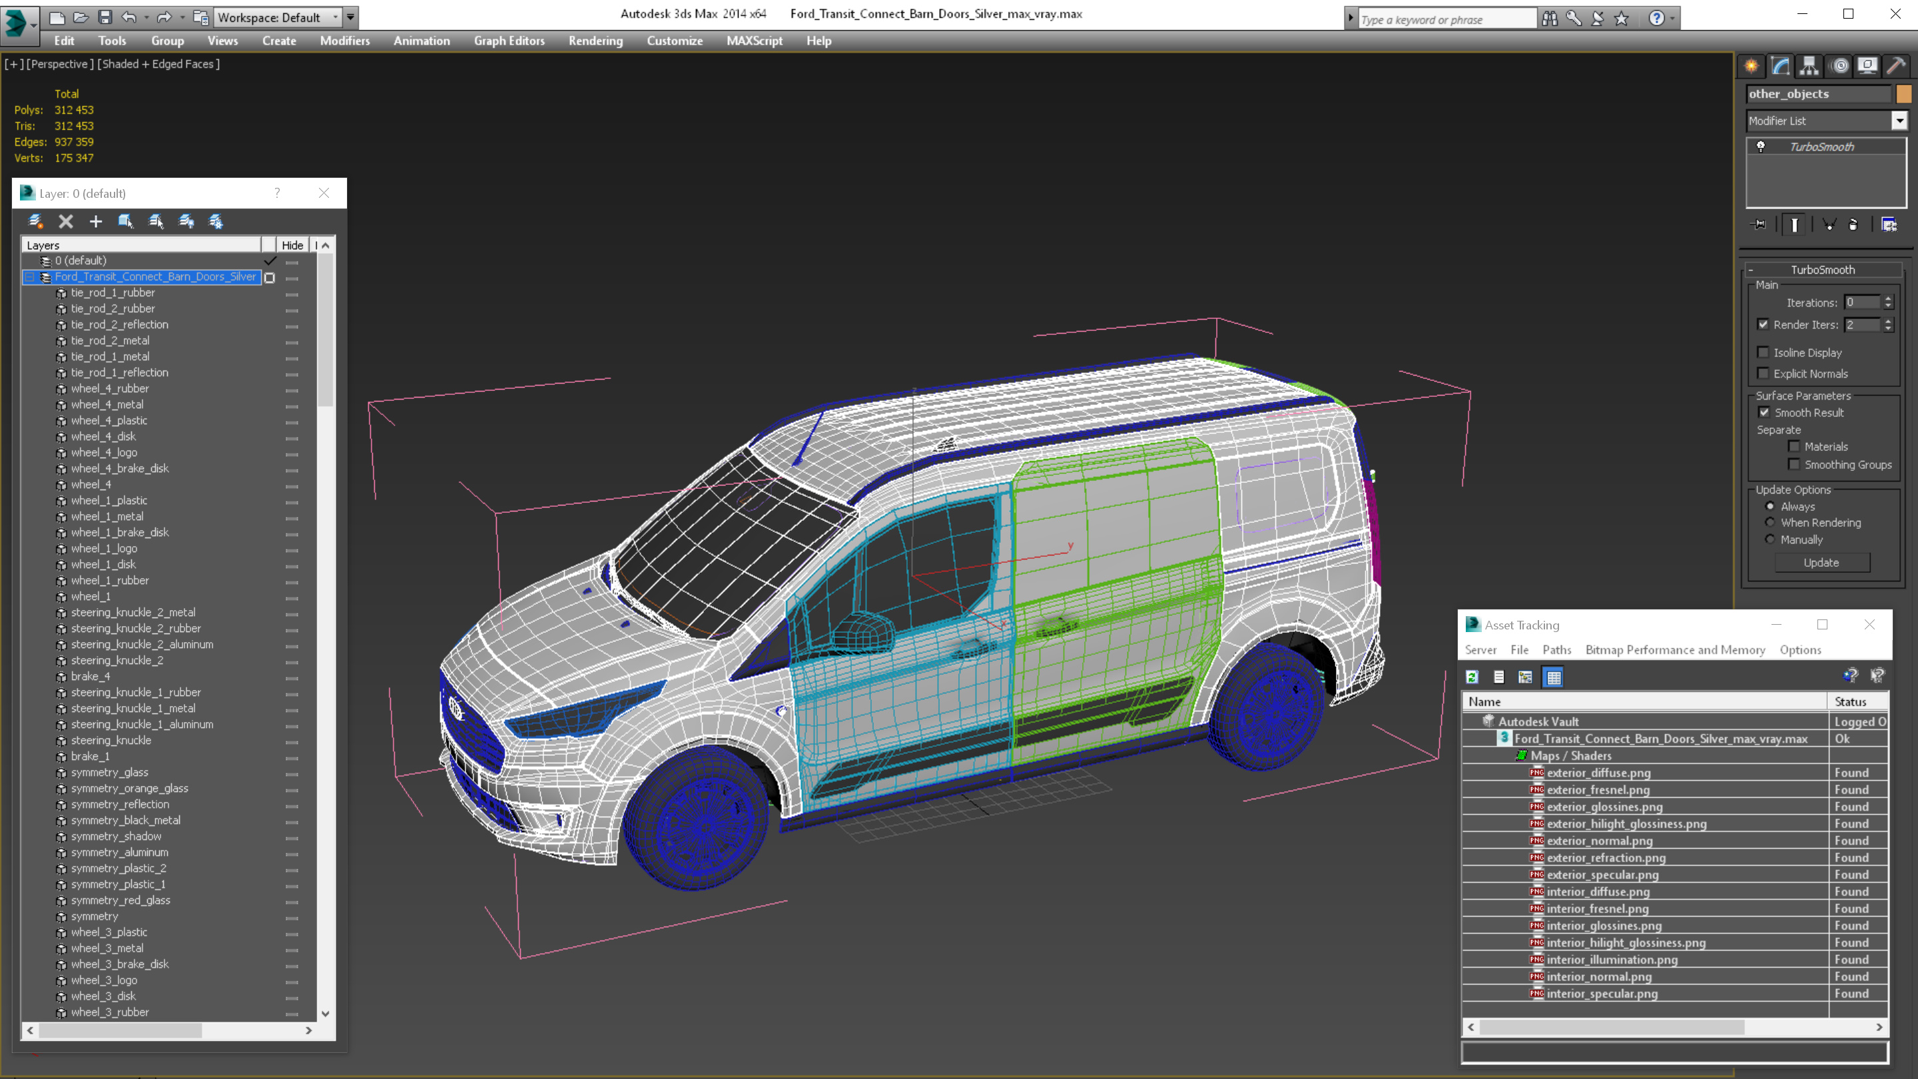This screenshot has height=1079, width=1918.
Task: Click the Add Selected Objects plus icon
Action: [x=95, y=221]
